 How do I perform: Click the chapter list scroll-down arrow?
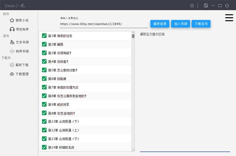click(x=133, y=150)
